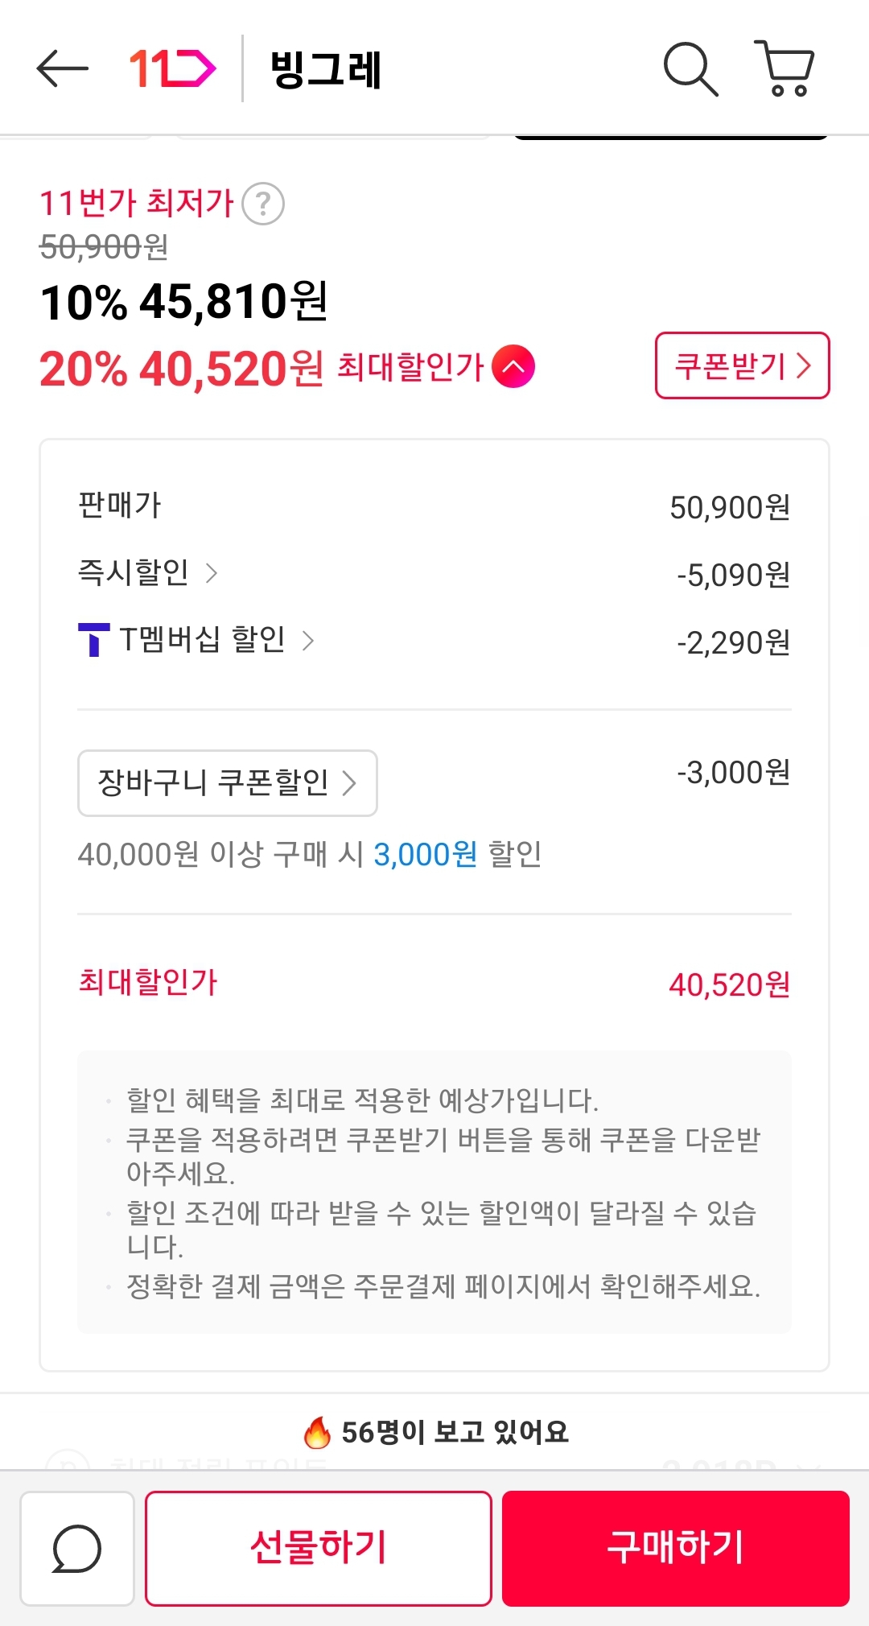Tap the back arrow in header
This screenshot has height=1626, width=869.
(x=63, y=68)
